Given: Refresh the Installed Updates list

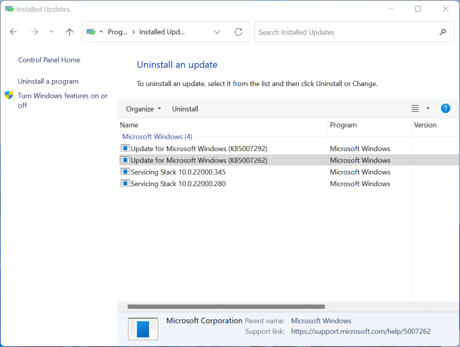Looking at the screenshot, I should [239, 32].
